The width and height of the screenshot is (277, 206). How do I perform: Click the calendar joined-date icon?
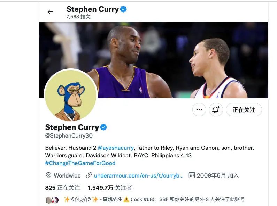(192, 175)
